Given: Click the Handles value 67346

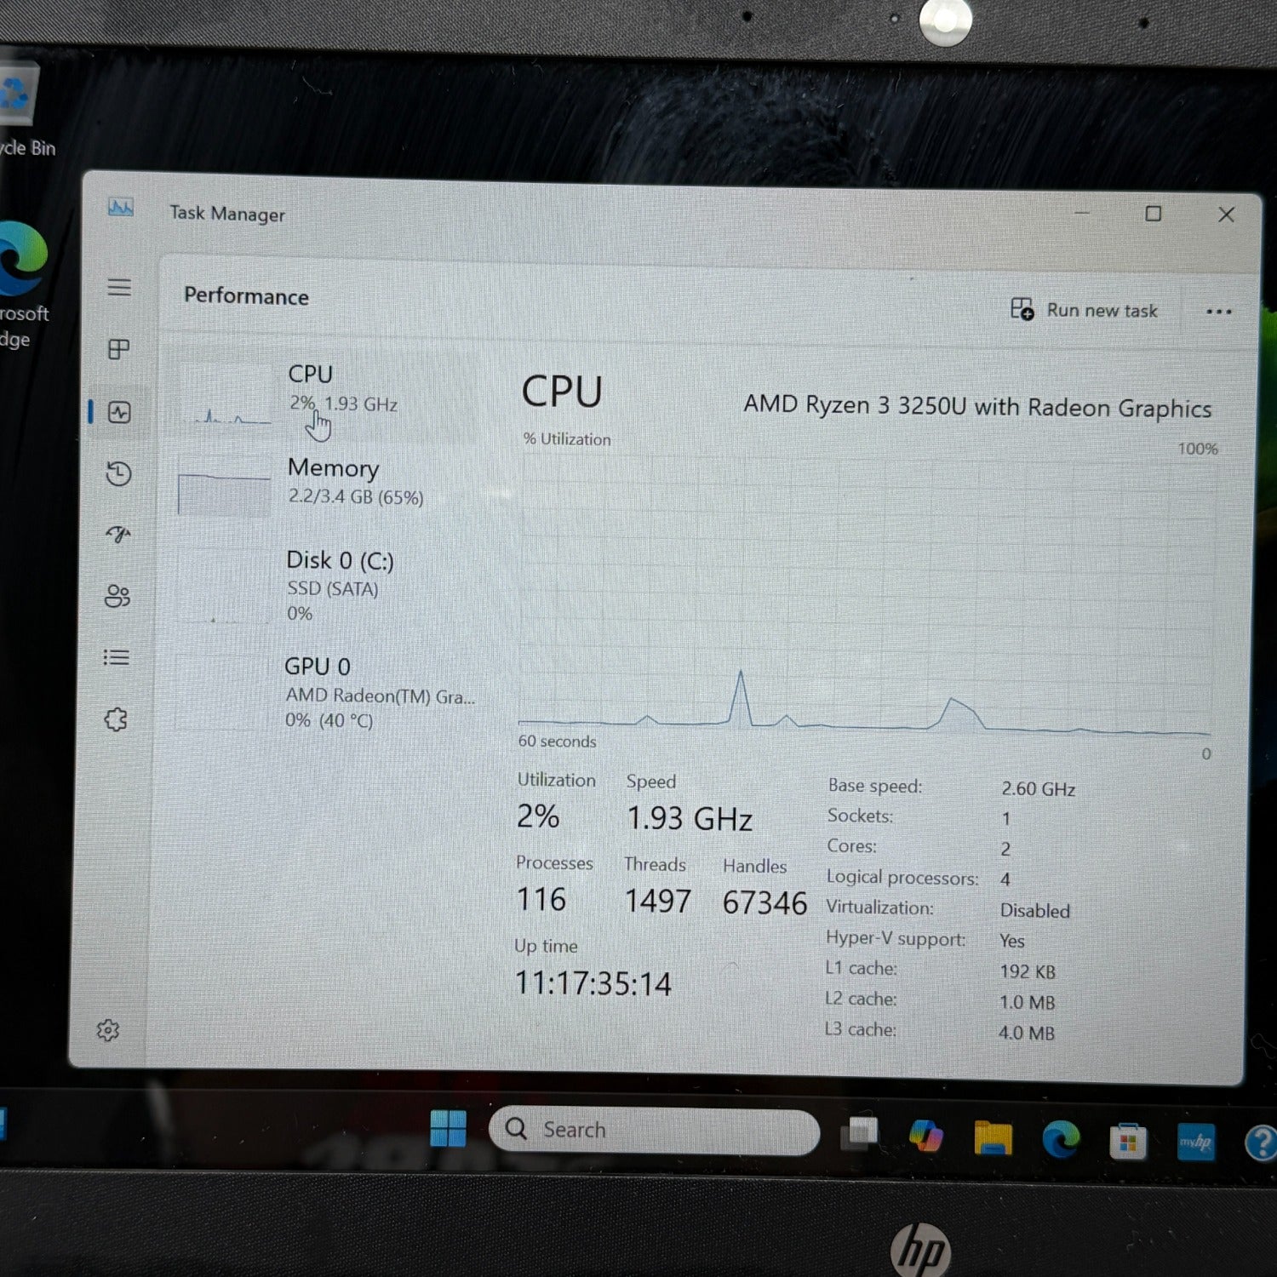Looking at the screenshot, I should click(764, 903).
